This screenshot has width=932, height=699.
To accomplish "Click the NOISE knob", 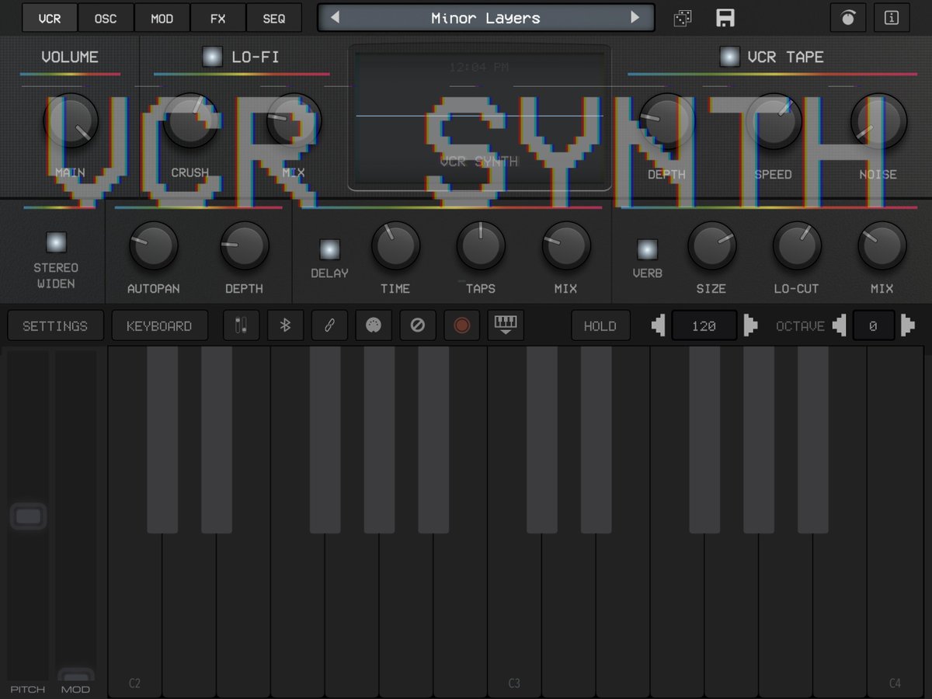I will coord(878,121).
